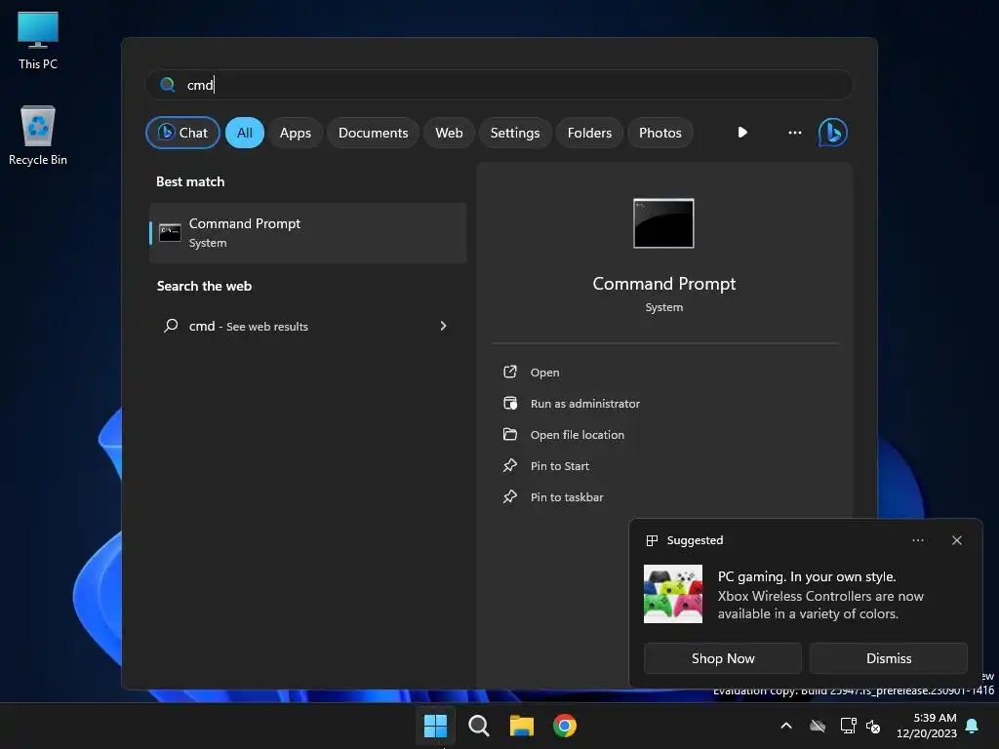This screenshot has height=749, width=999.
Task: Click the Command Prompt icon in Best match row
Action: pyautogui.click(x=170, y=232)
